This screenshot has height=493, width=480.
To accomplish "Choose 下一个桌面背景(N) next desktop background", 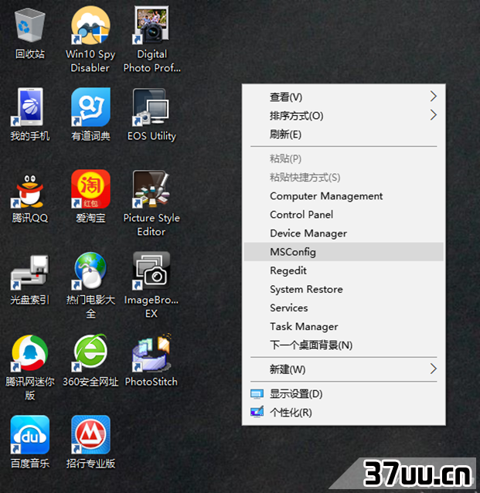I will click(344, 345).
